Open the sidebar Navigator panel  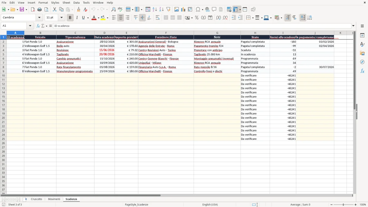tap(362, 62)
